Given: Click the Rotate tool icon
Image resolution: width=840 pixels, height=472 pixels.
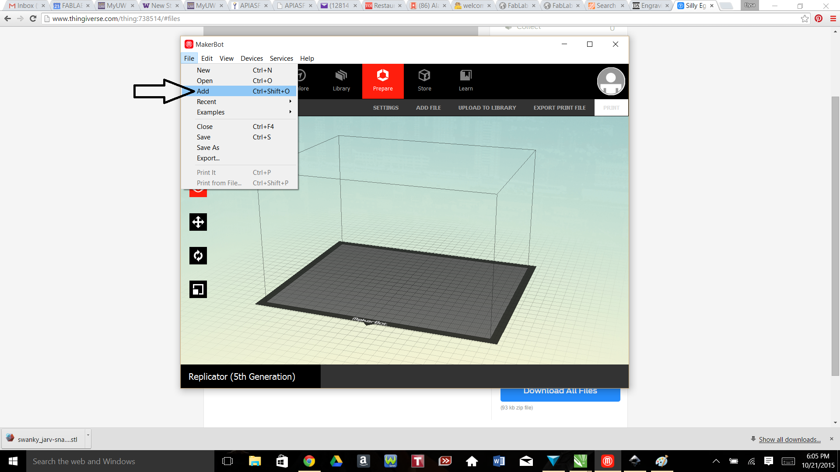Looking at the screenshot, I should 199,256.
